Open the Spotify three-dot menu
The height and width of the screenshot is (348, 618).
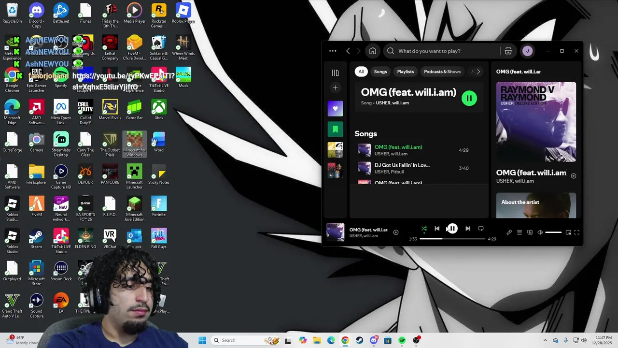(x=333, y=51)
